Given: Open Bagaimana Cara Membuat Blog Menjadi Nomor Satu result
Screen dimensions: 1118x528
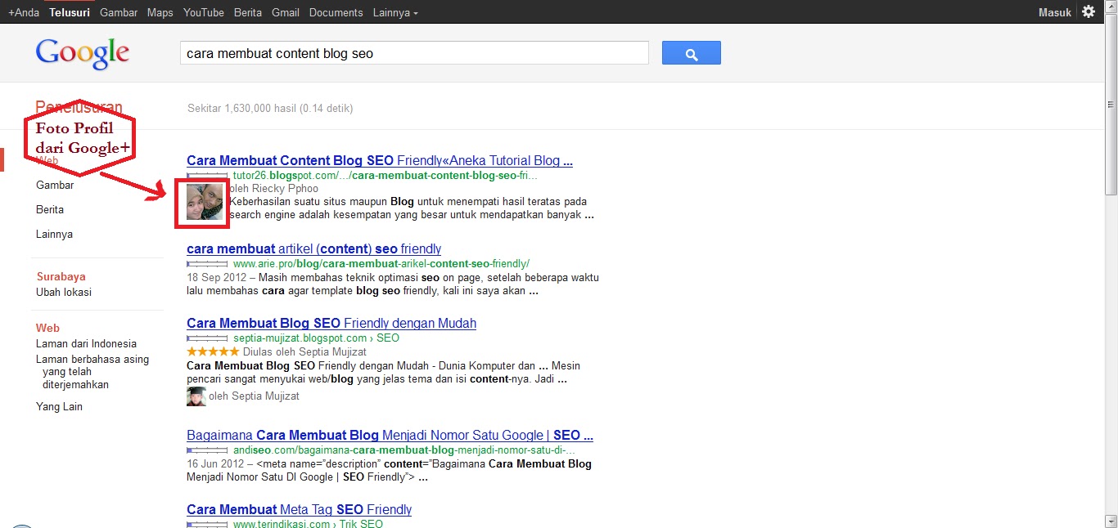Looking at the screenshot, I should [x=390, y=436].
